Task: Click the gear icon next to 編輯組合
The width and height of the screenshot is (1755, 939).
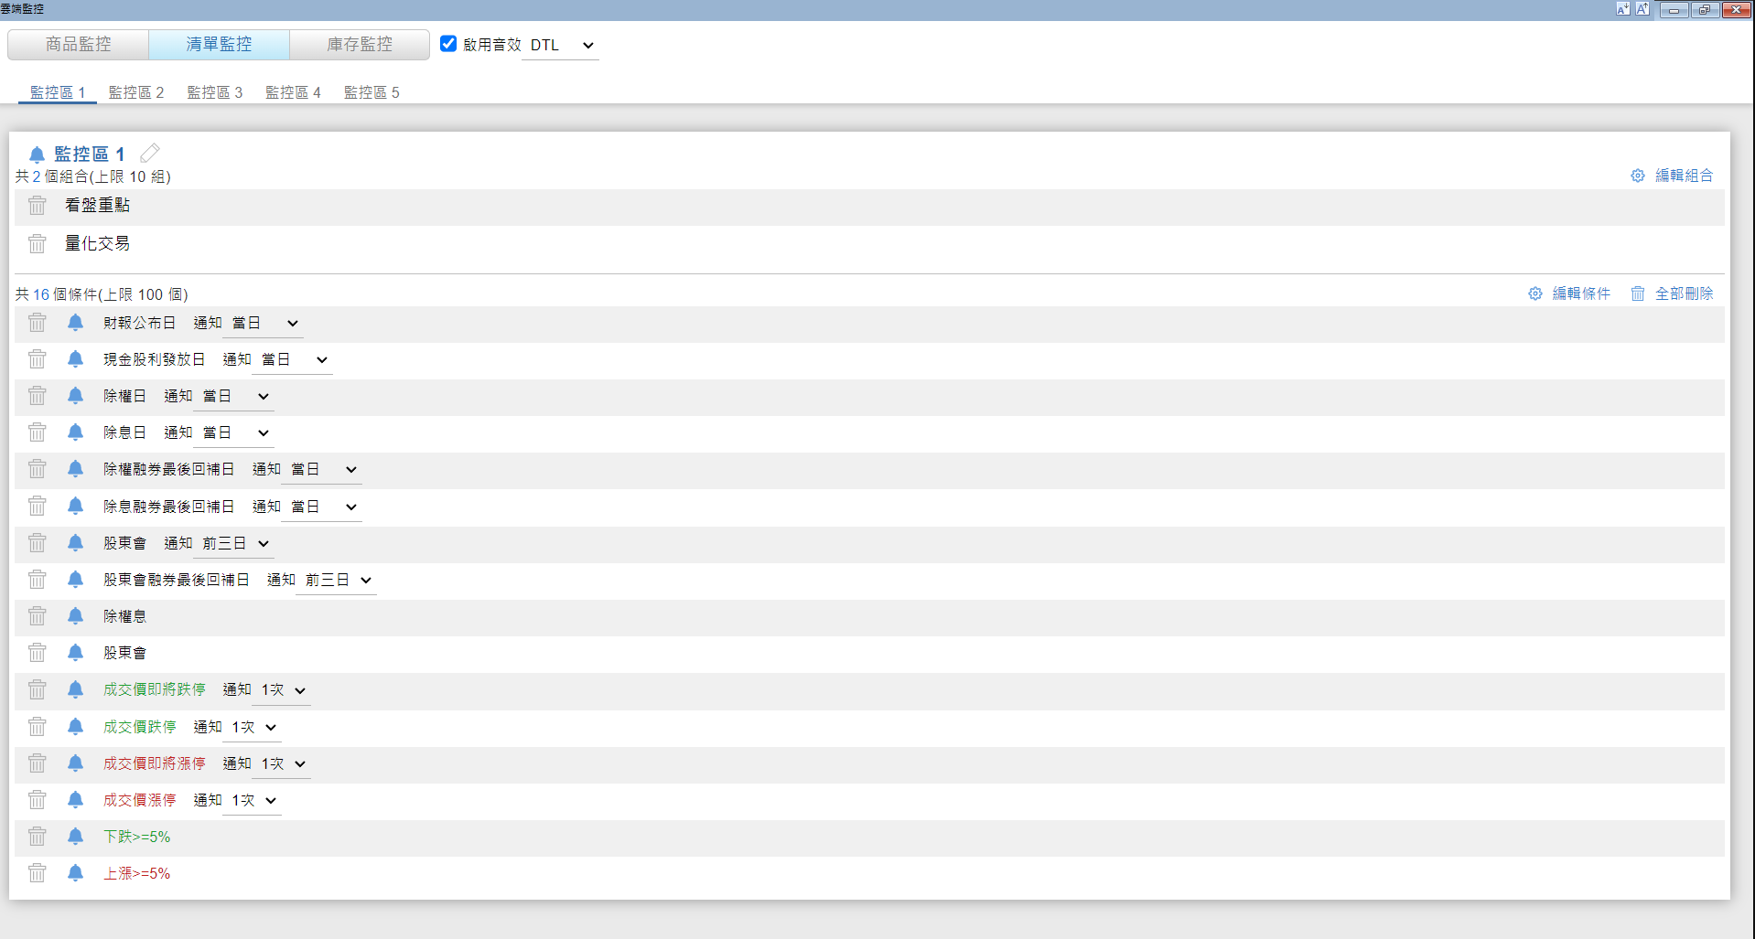Action: (x=1638, y=176)
